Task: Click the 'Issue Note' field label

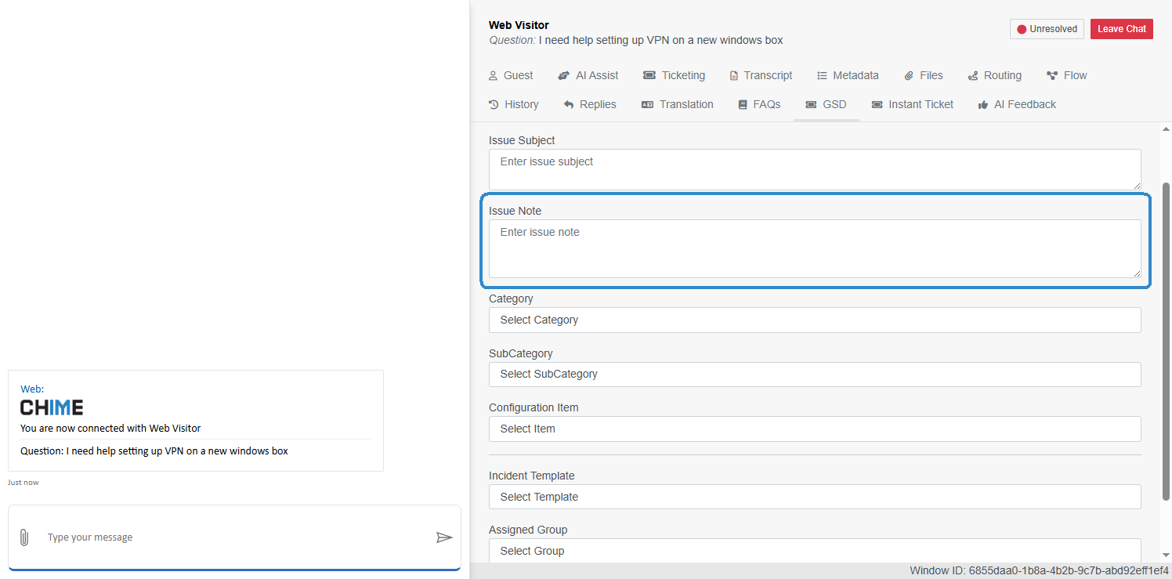Action: tap(515, 211)
